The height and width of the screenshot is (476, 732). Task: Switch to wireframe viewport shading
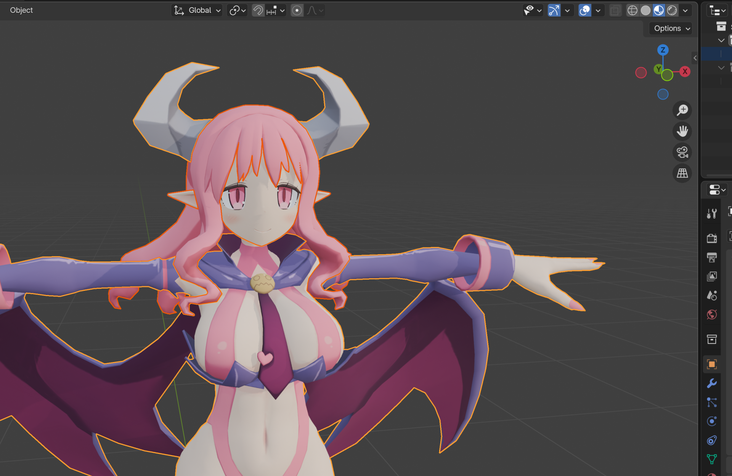point(632,10)
